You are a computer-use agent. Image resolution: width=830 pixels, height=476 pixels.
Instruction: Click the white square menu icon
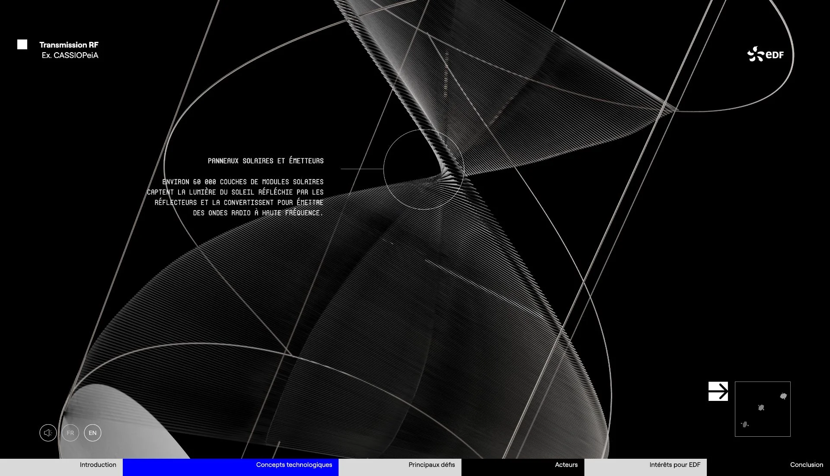[x=22, y=44]
